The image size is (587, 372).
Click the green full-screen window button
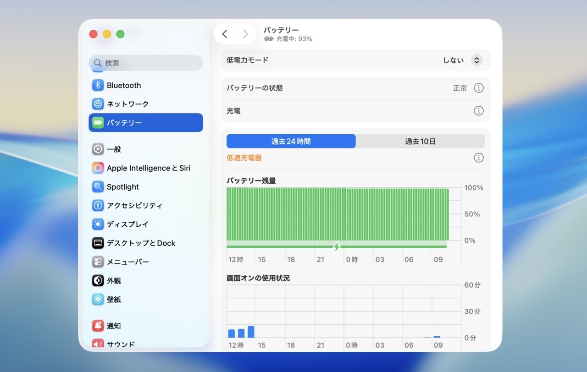click(120, 34)
